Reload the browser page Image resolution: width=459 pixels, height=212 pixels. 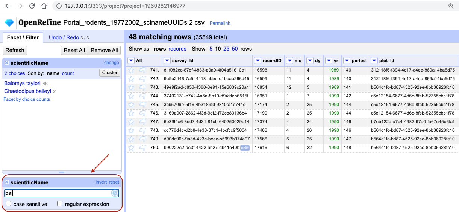click(32, 6)
